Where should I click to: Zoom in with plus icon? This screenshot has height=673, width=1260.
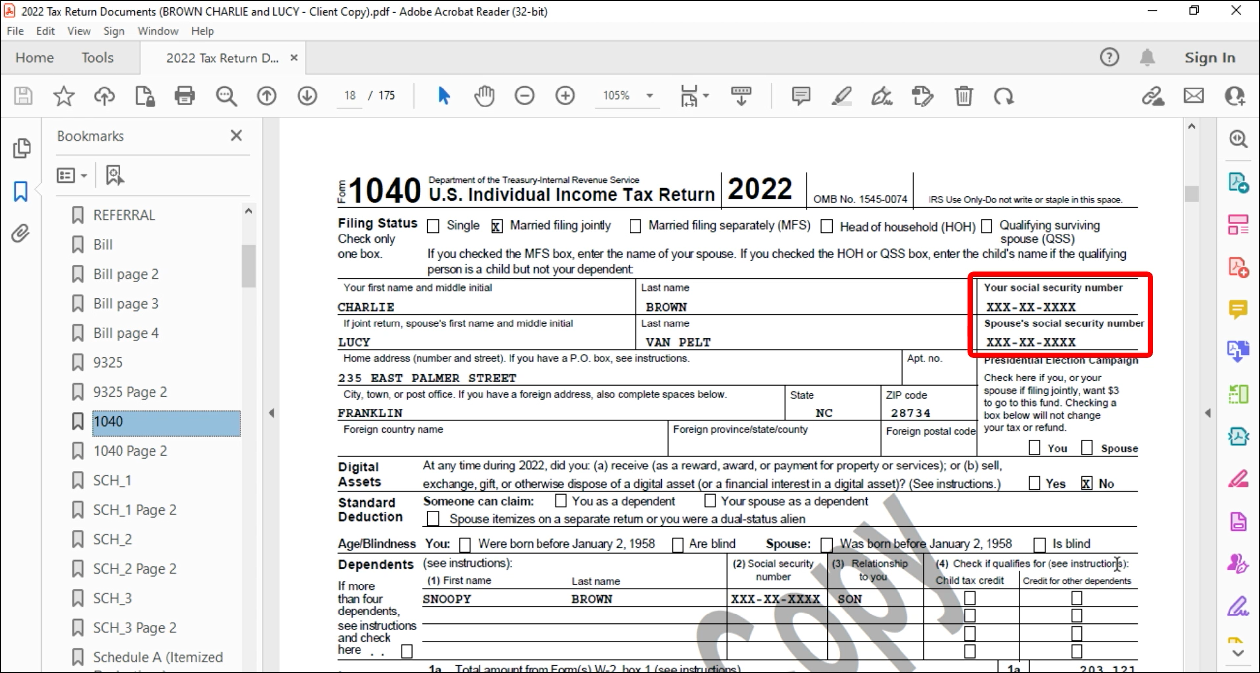(x=565, y=95)
